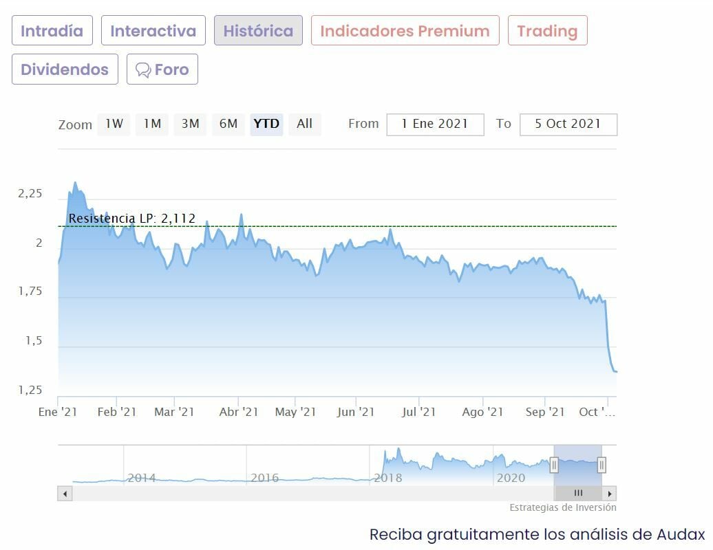The height and width of the screenshot is (550, 713).
Task: Set chart zoom to 1W
Action: tap(114, 124)
